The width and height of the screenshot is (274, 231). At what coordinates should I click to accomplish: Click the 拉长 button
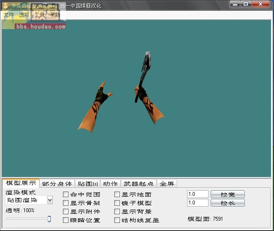tap(228, 203)
